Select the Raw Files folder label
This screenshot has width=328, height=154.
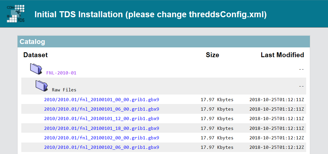tap(64, 90)
